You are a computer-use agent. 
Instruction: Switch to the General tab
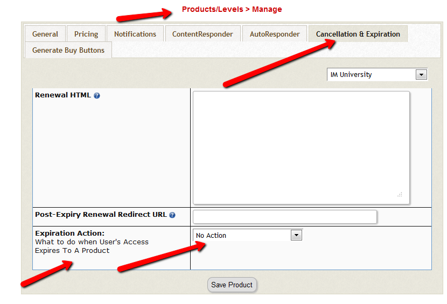point(45,34)
